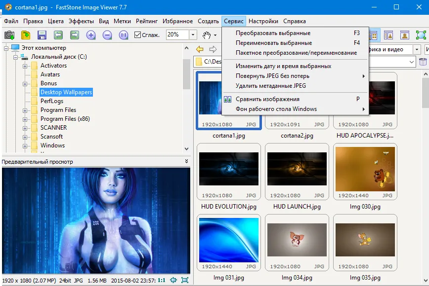Image resolution: width=429 pixels, height=286 pixels.
Task: Choose Преобразовать выбранные from Сервис menu
Action: click(x=296, y=33)
